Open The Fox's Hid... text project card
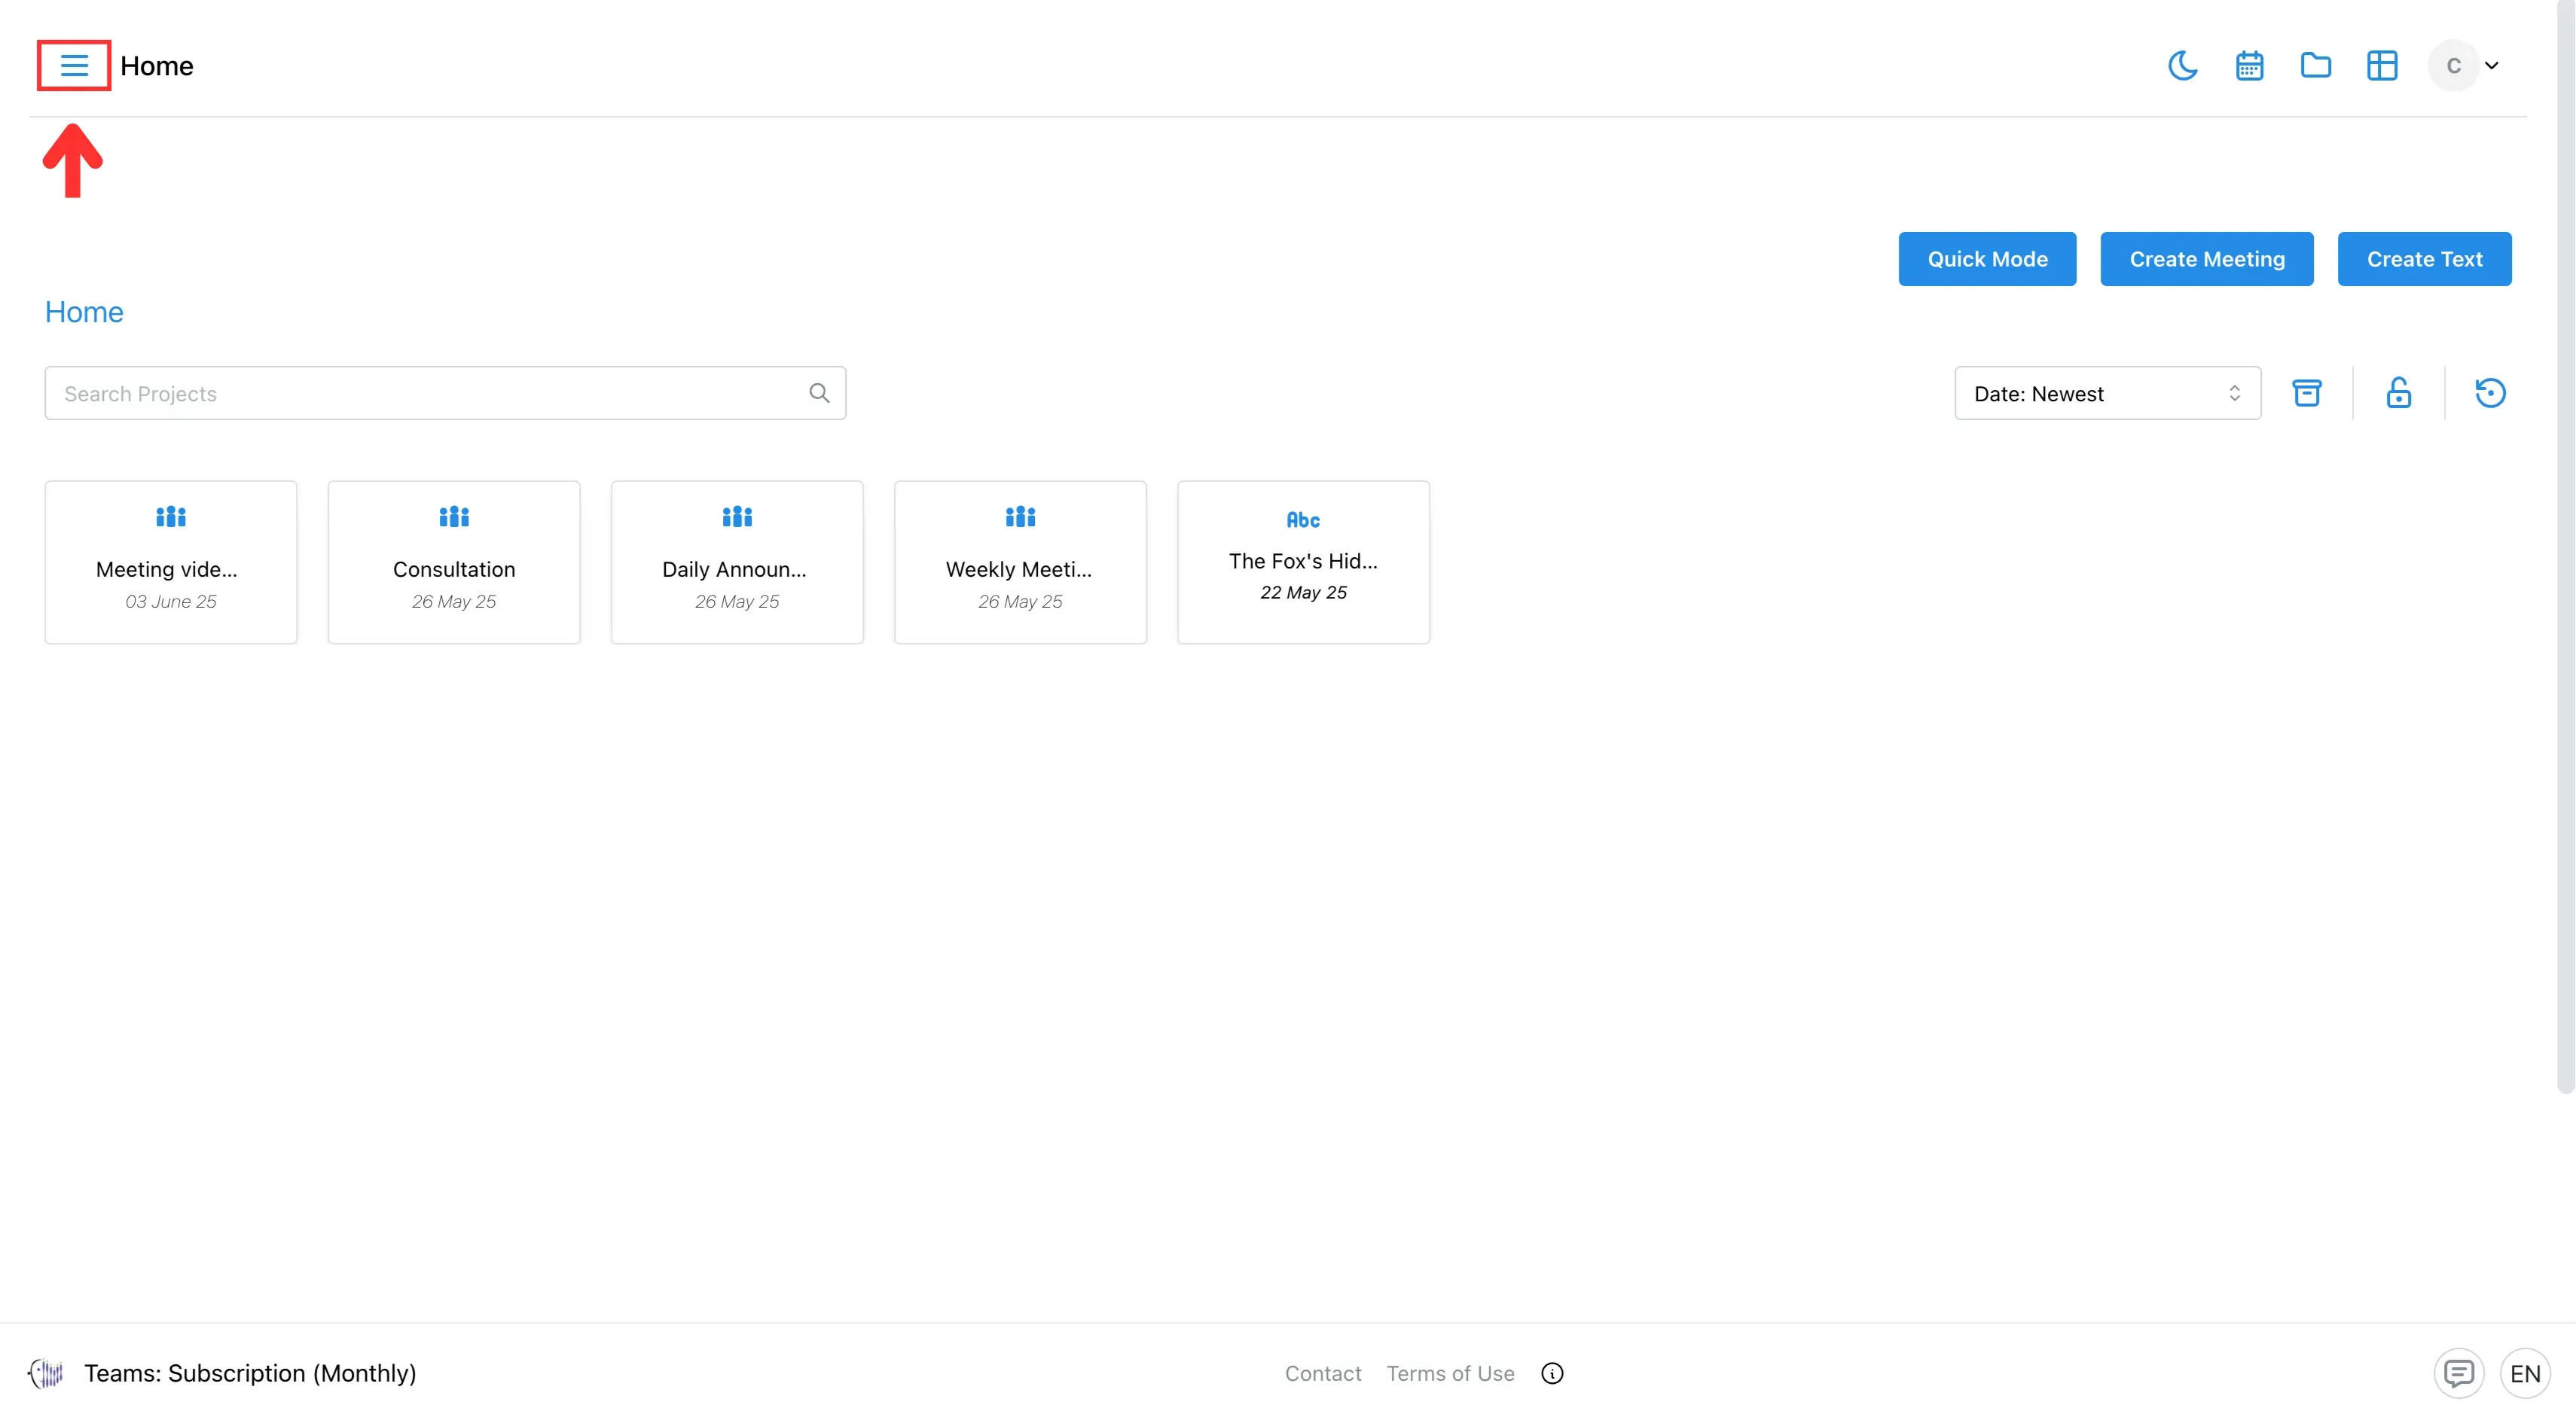 pos(1303,562)
